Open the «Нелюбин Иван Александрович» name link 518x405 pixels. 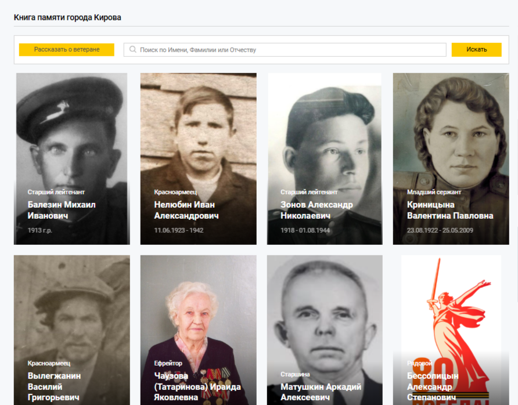[186, 210]
